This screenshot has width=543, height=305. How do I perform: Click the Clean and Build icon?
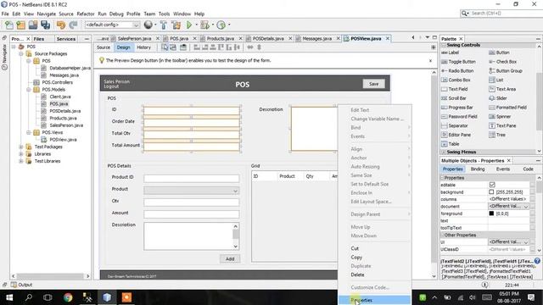[176, 25]
